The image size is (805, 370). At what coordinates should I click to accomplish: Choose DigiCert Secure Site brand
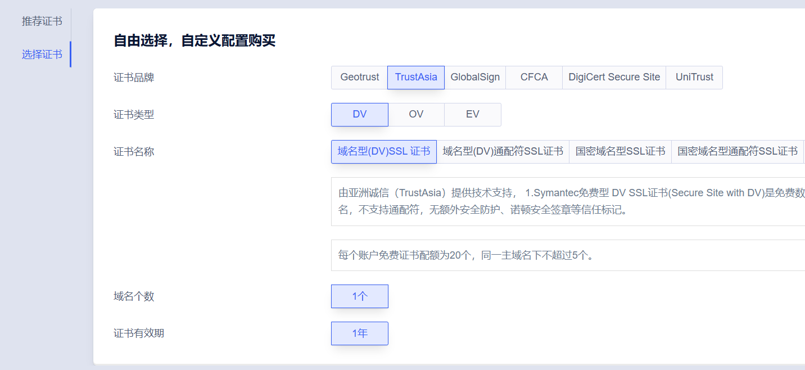pos(614,78)
